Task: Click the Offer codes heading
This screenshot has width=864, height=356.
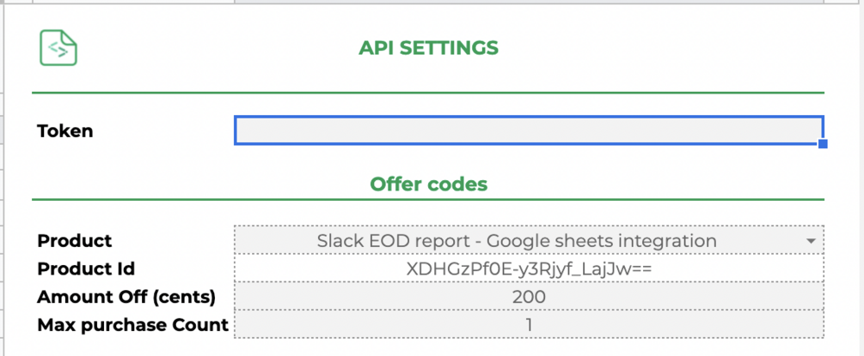Action: coord(428,184)
